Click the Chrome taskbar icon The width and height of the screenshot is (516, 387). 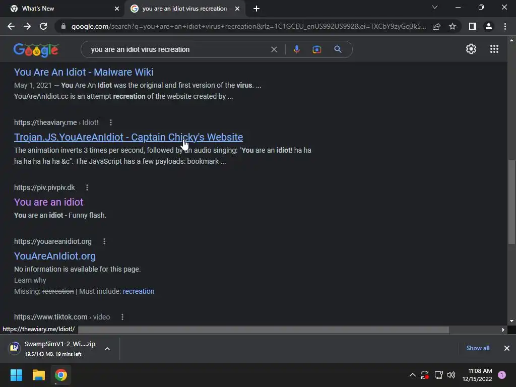61,375
